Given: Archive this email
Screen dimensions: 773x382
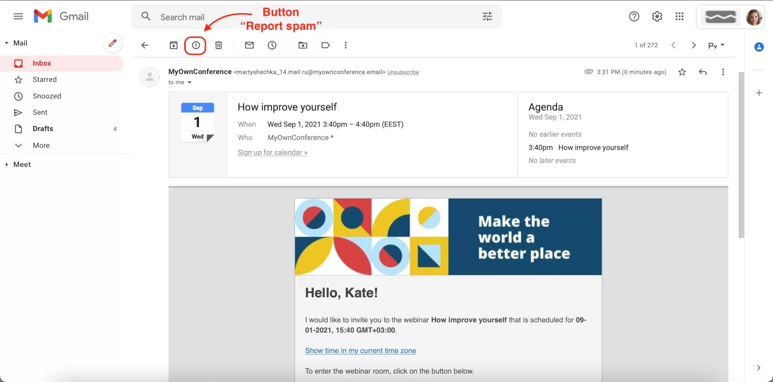Looking at the screenshot, I should [173, 45].
